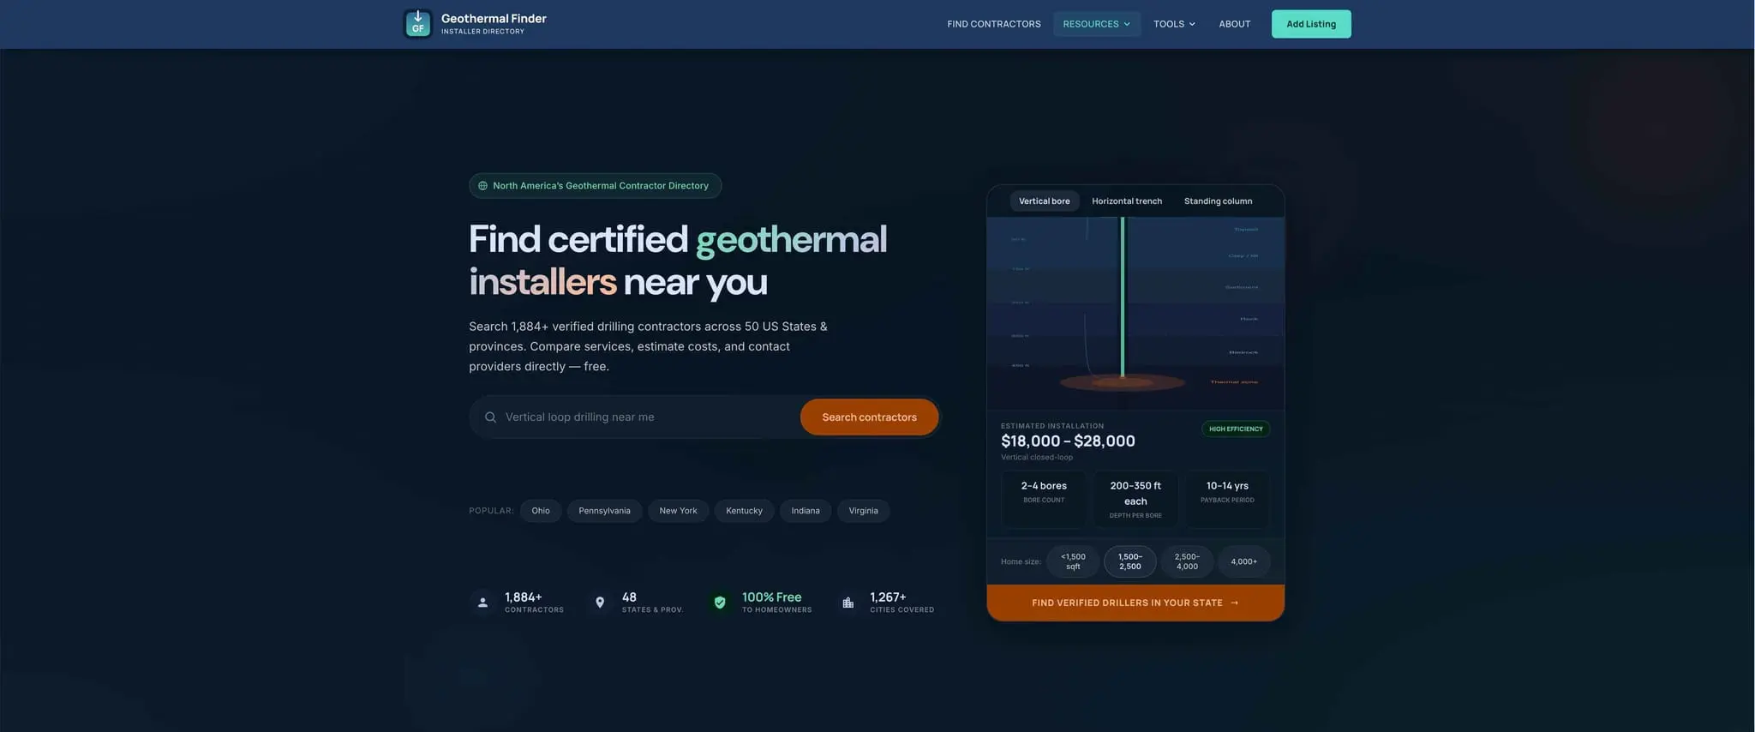Click the globe icon in the directory badge
The width and height of the screenshot is (1755, 732).
coord(482,186)
